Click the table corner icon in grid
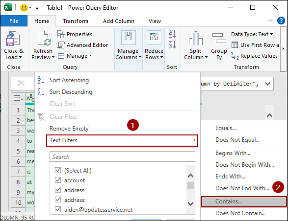The width and height of the screenshot is (288, 221). pyautogui.click(x=18, y=98)
